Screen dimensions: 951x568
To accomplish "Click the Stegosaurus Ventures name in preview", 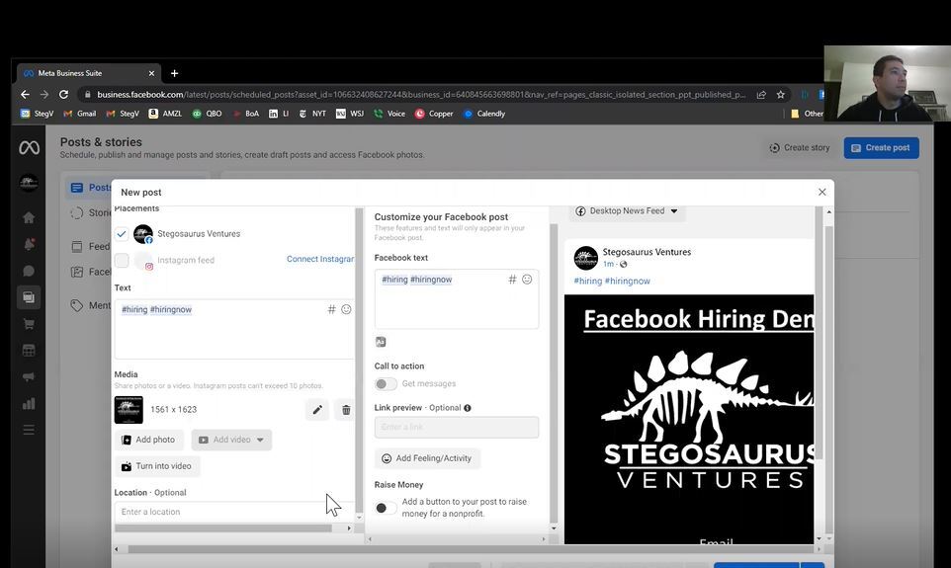I will (647, 252).
